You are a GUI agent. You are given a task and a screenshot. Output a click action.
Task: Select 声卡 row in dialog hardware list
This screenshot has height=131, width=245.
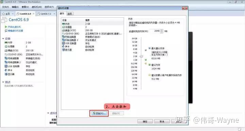pos(92,46)
